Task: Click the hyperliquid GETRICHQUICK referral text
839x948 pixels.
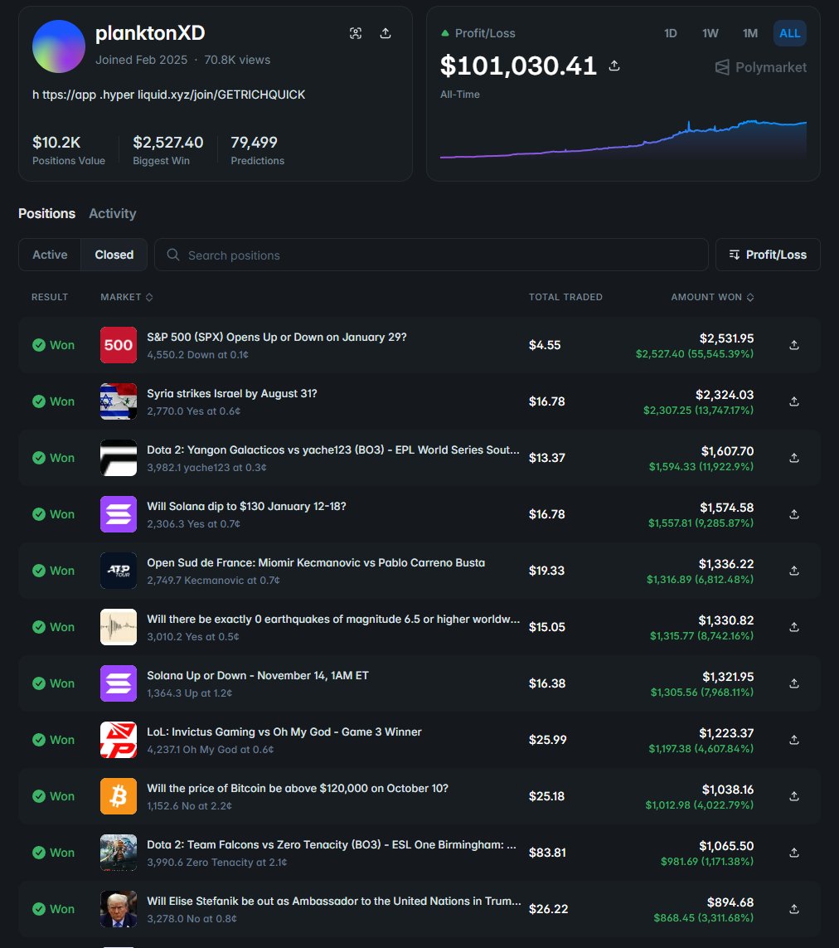Action: [168, 95]
